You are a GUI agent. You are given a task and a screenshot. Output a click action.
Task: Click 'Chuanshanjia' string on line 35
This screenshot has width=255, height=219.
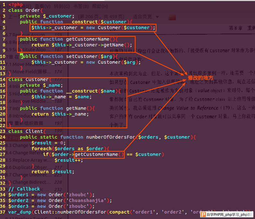click(86, 200)
